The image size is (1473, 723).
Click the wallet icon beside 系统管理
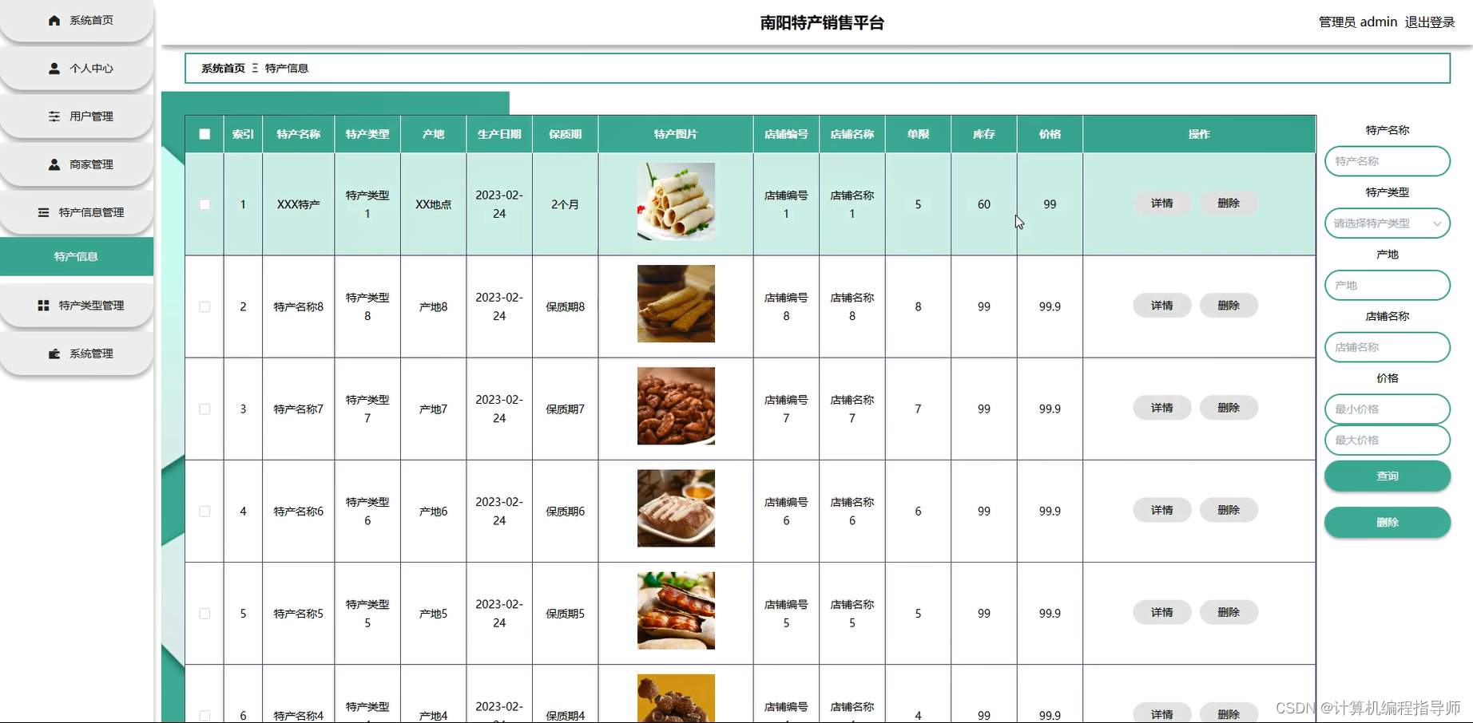(54, 354)
